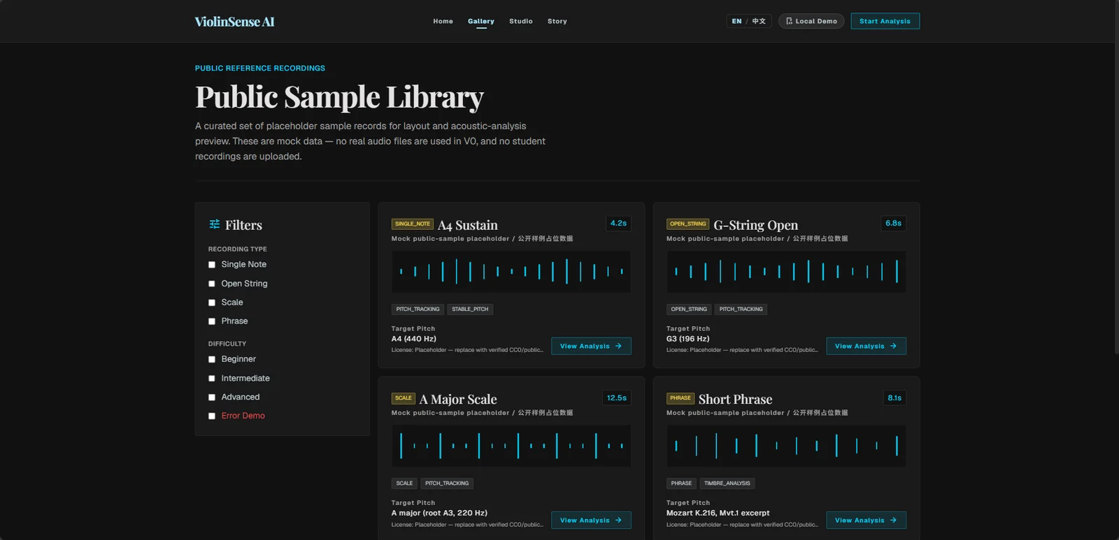
Task: Click the 'A4 (440 Hz)' target pitch value
Action: pos(414,339)
